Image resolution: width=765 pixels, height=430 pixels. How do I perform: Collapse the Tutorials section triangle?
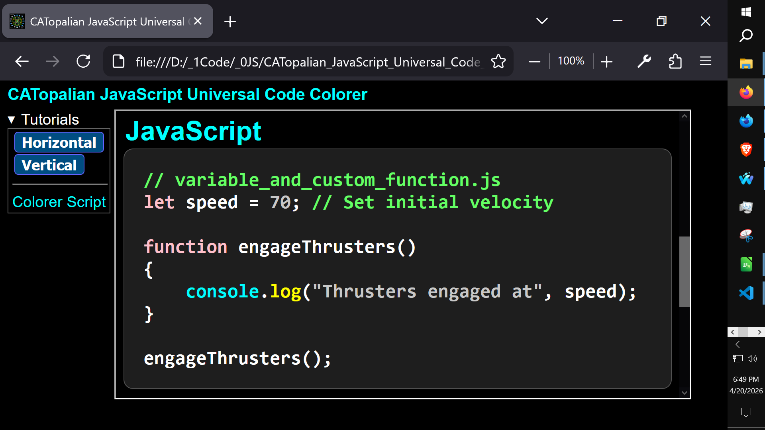[11, 119]
